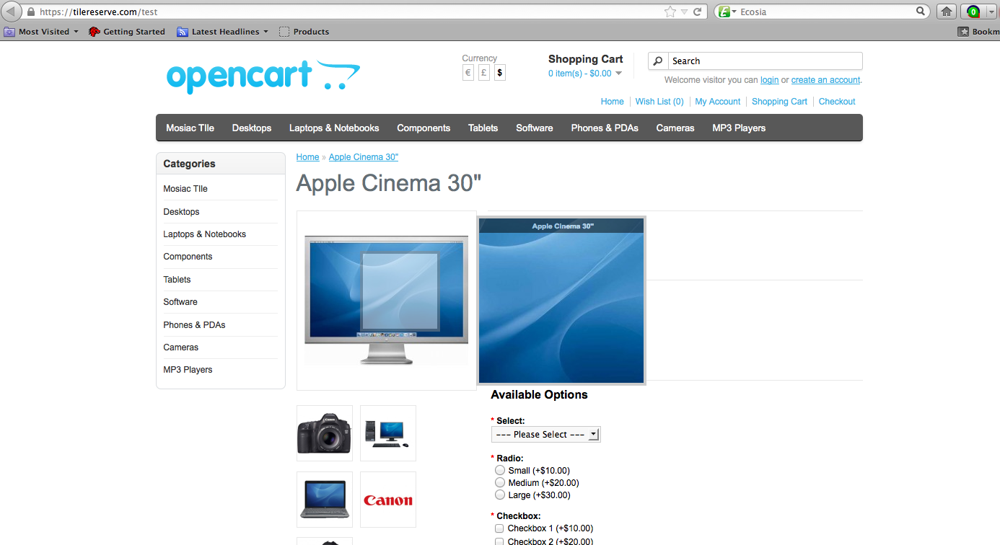Choose the Small (+$10.00) radio option
1000x545 pixels.
click(x=500, y=470)
